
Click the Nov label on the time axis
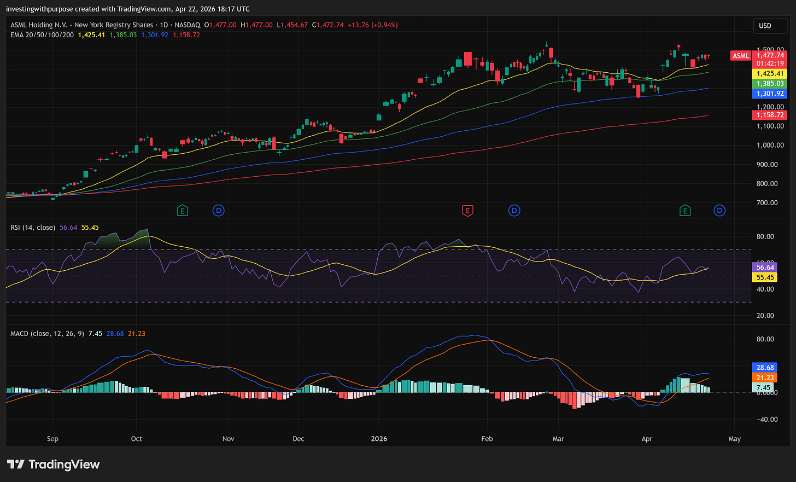click(x=228, y=439)
